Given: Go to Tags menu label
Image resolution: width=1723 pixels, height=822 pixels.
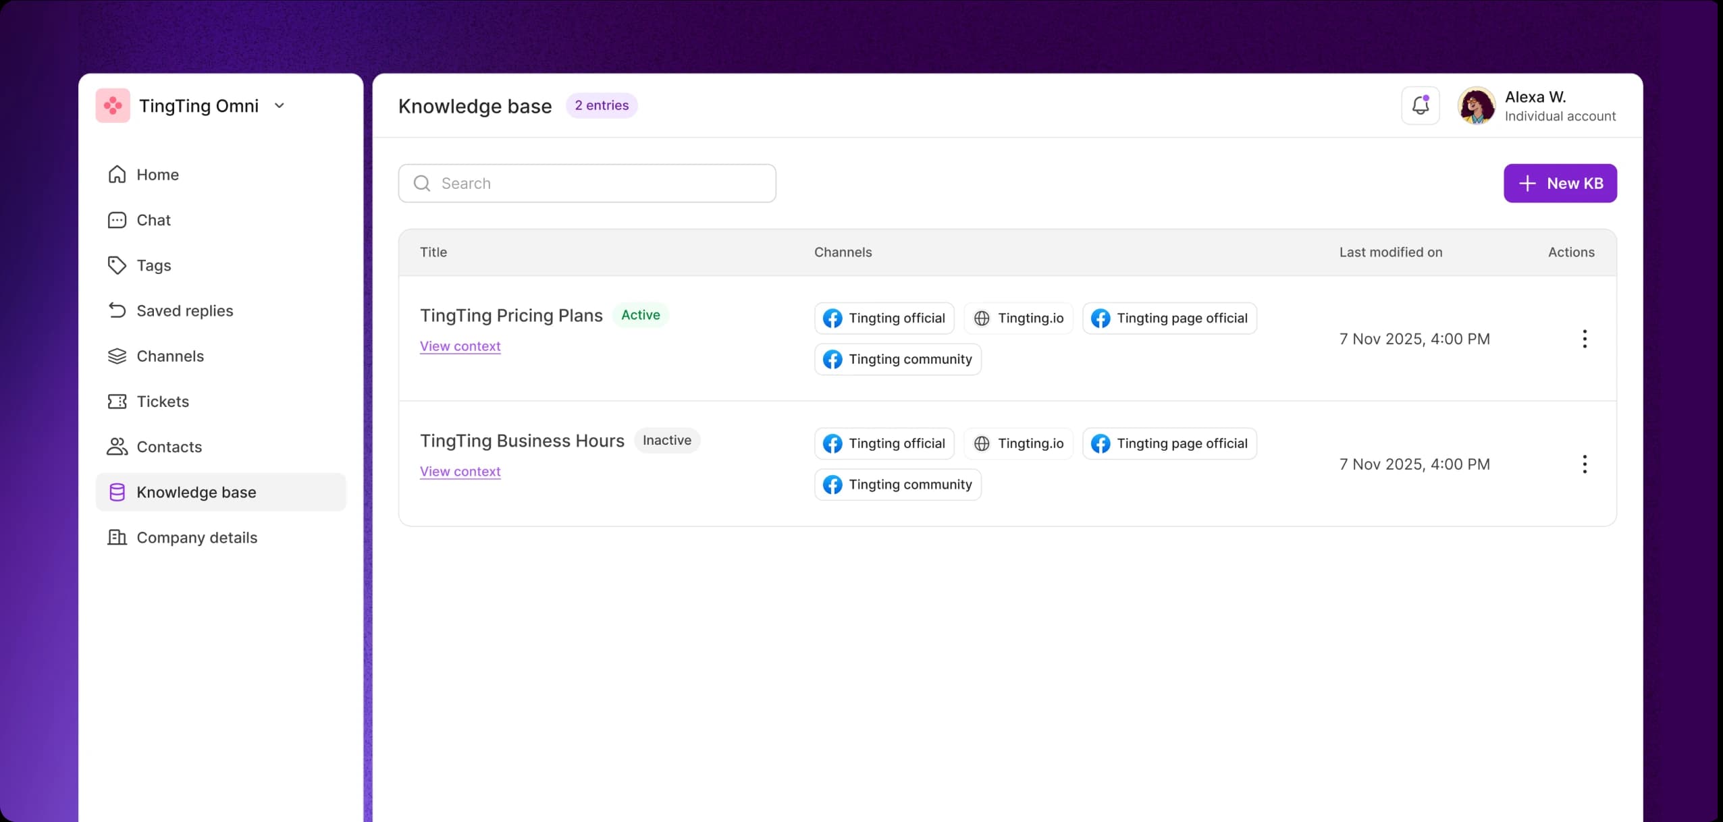Looking at the screenshot, I should click(154, 266).
